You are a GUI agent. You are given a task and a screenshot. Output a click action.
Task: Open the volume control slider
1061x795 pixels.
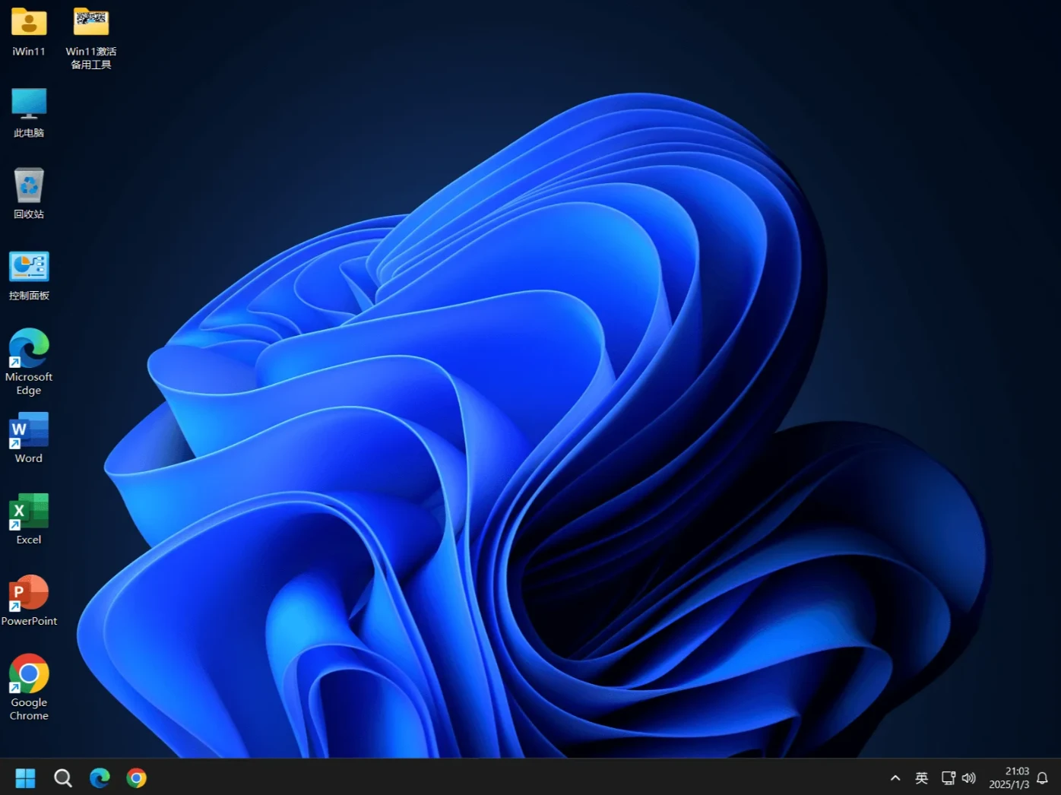(968, 778)
